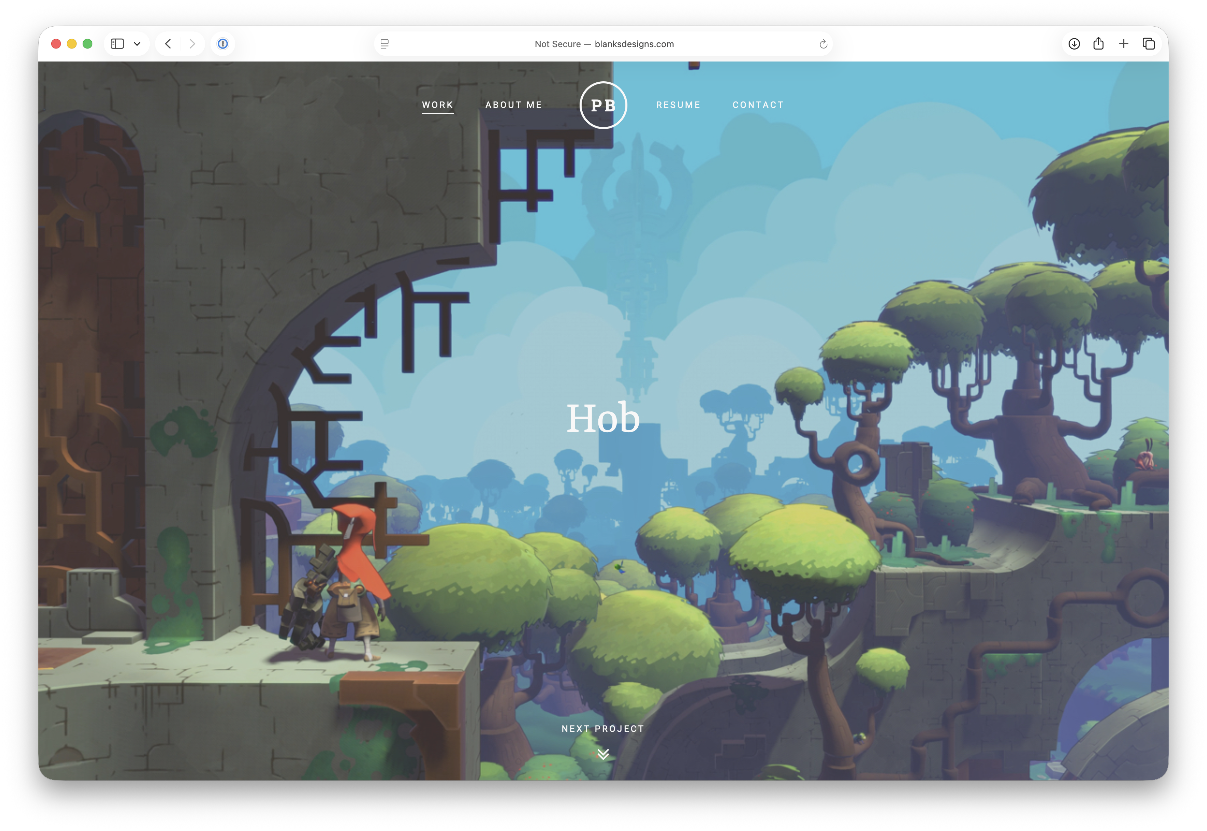Expand the sidebar options dropdown arrow
This screenshot has width=1207, height=831.
137,44
